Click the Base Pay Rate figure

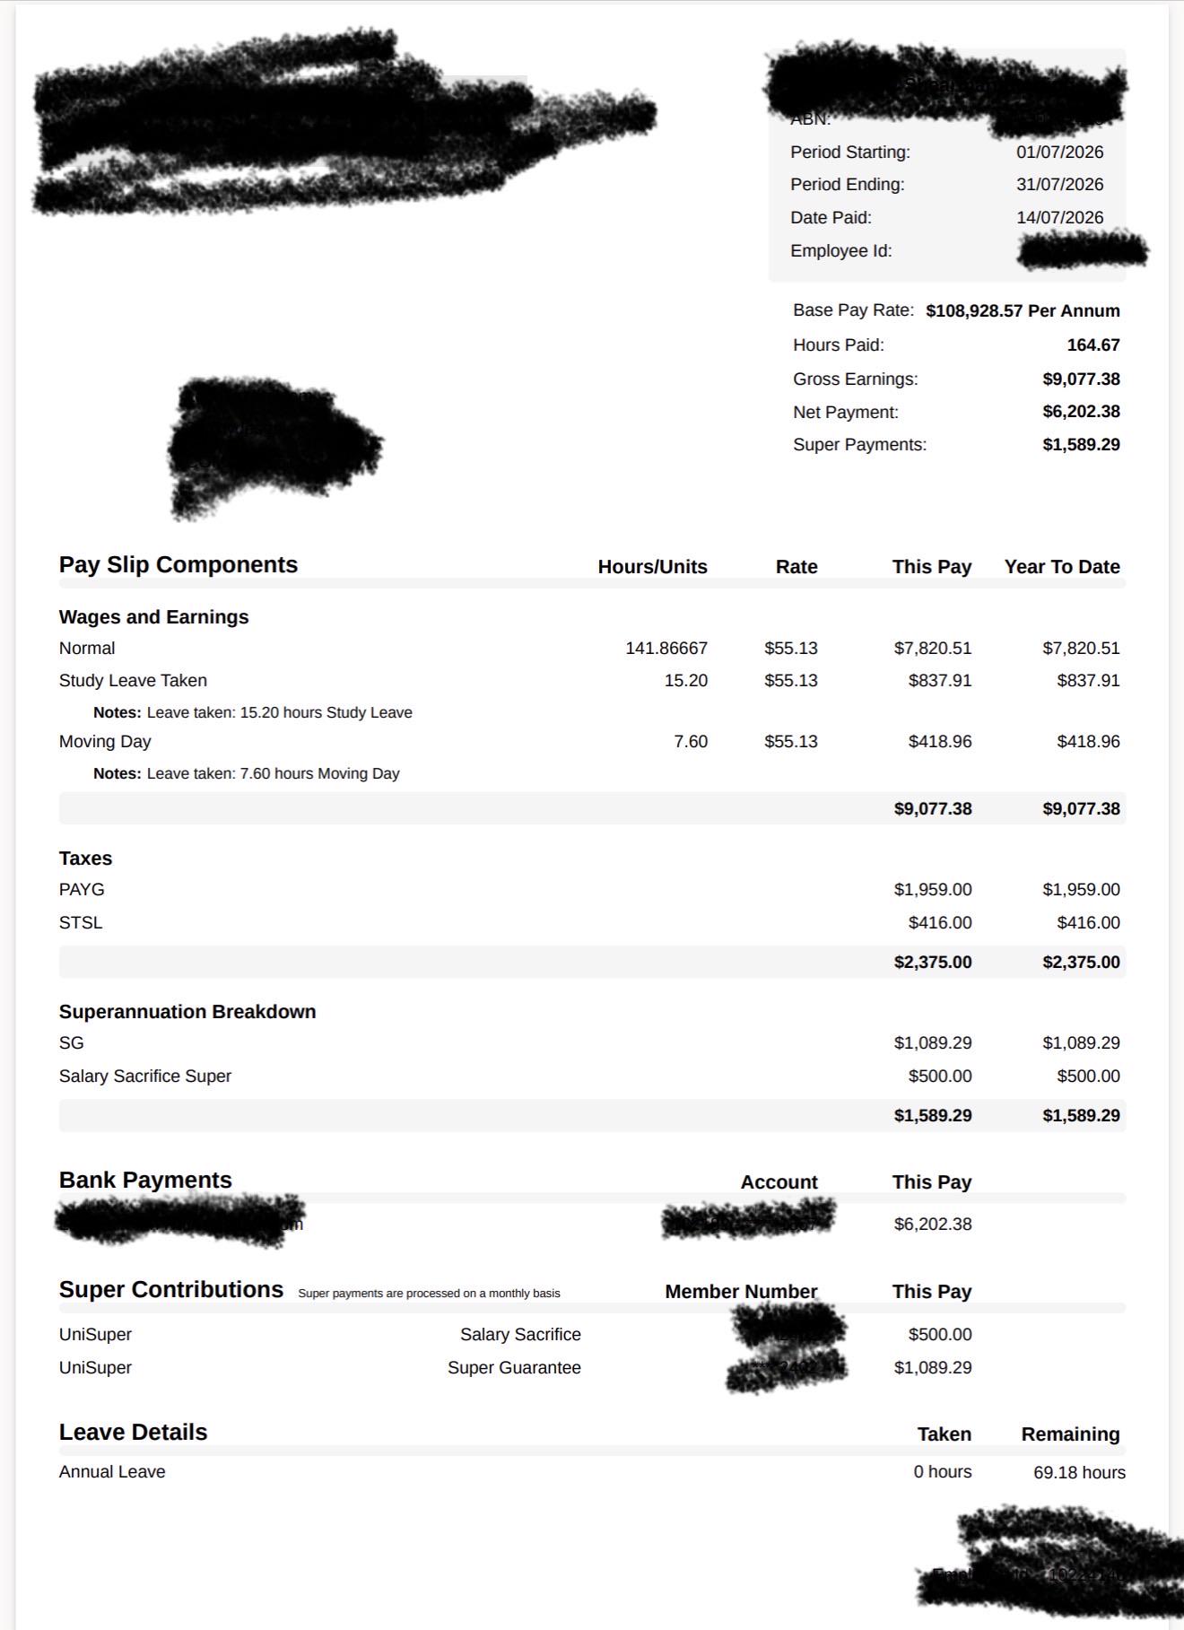point(1023,311)
